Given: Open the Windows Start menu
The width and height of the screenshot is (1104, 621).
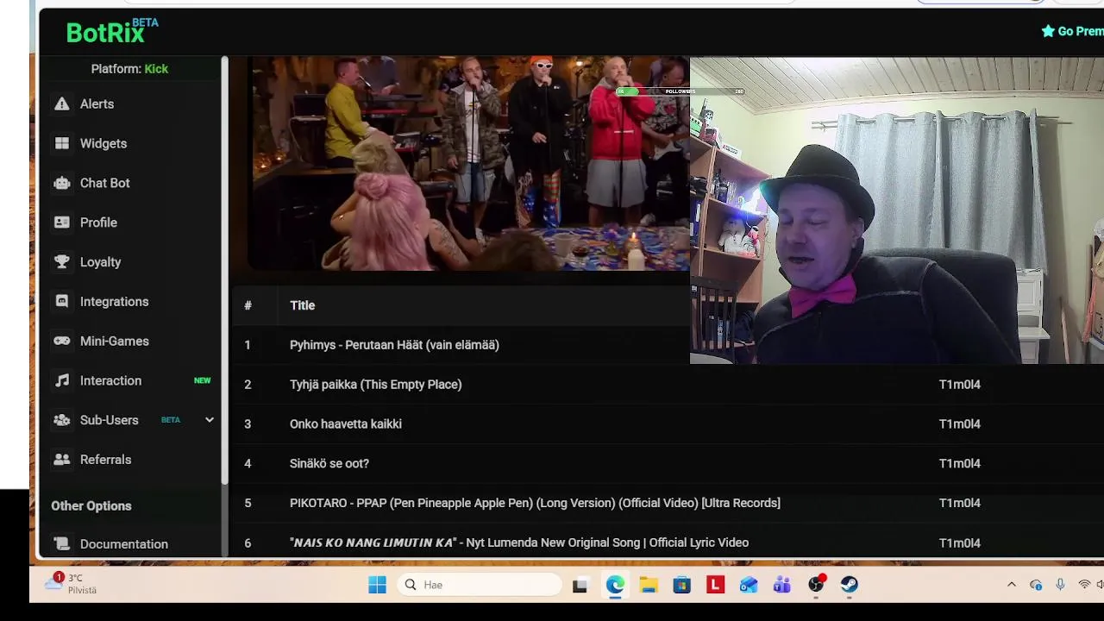Looking at the screenshot, I should point(377,585).
